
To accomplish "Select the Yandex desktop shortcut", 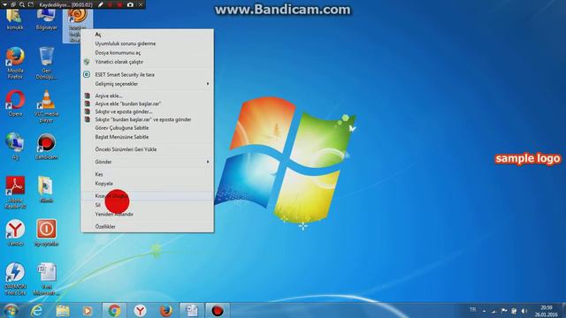I will pyautogui.click(x=15, y=233).
